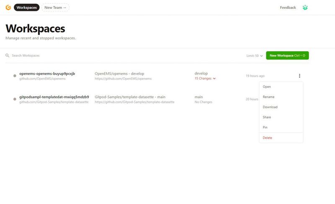The height and width of the screenshot is (204, 335).
Task: Click status dot of openems-openems-buyup9pcxjb
Action: (15, 76)
